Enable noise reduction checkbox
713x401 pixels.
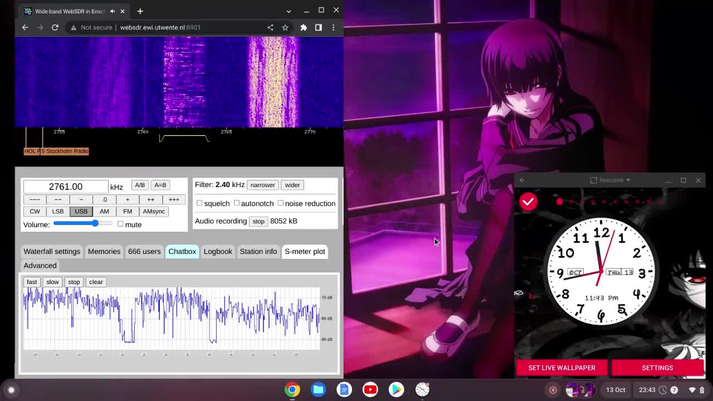point(281,203)
